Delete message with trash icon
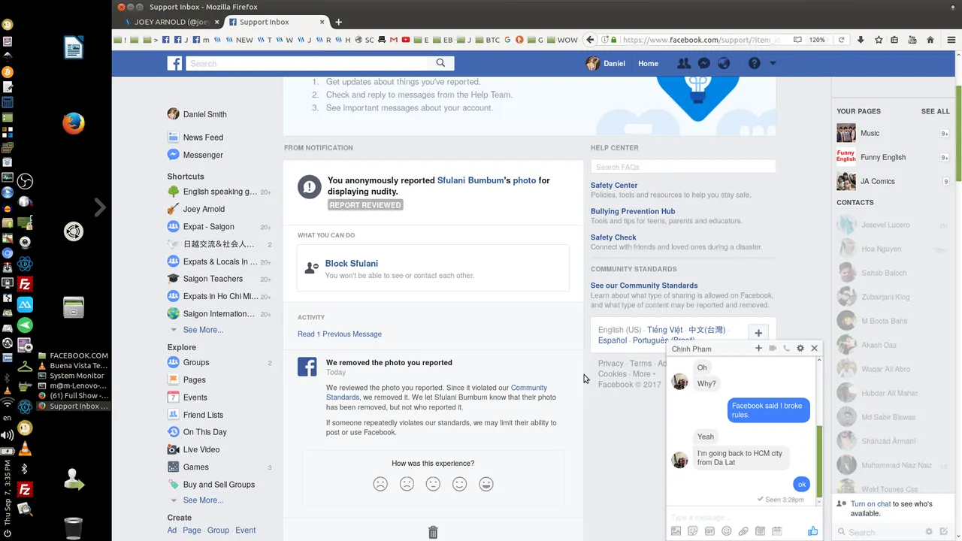Image resolution: width=962 pixels, height=541 pixels. coord(433,533)
